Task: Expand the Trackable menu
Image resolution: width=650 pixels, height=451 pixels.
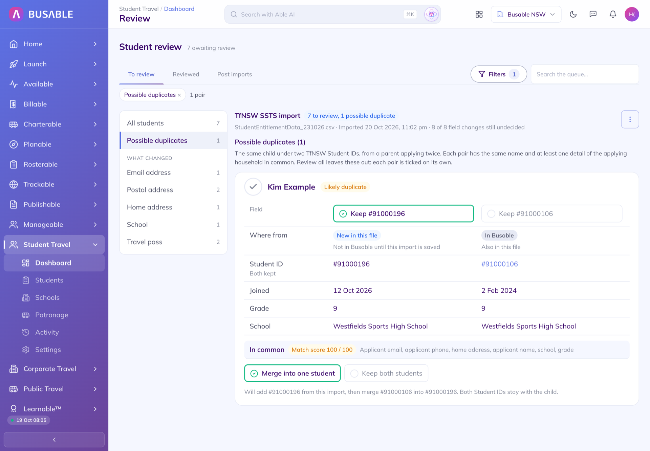Action: coord(95,184)
